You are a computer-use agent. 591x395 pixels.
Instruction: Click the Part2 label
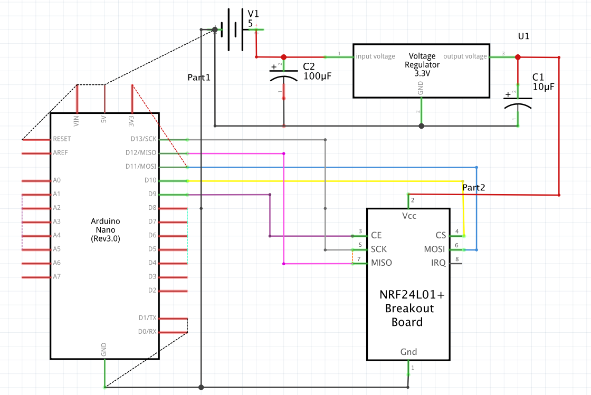pyautogui.click(x=473, y=187)
